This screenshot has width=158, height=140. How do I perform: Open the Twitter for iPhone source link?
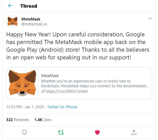point(62,107)
